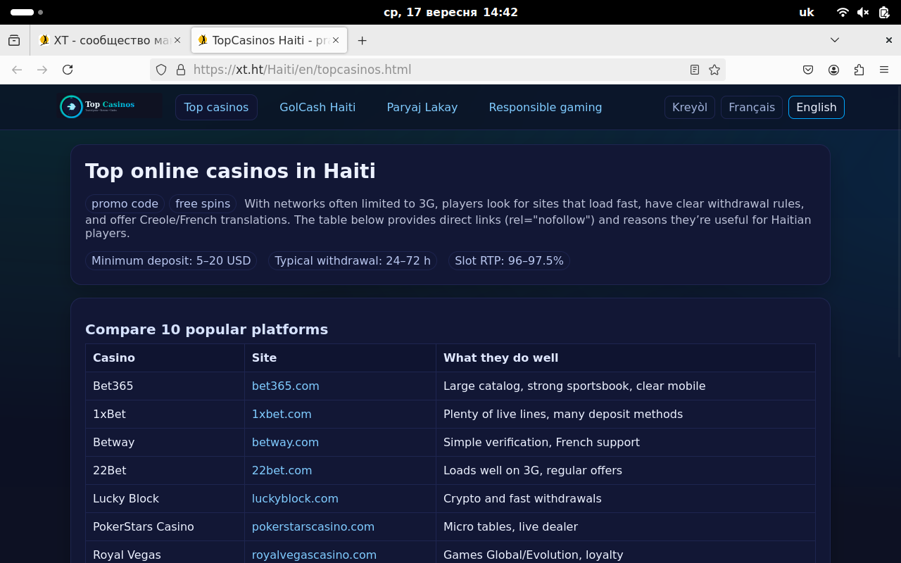Click the Typical withdrawal chip
Screen dimensions: 901x563
[x=353, y=260]
